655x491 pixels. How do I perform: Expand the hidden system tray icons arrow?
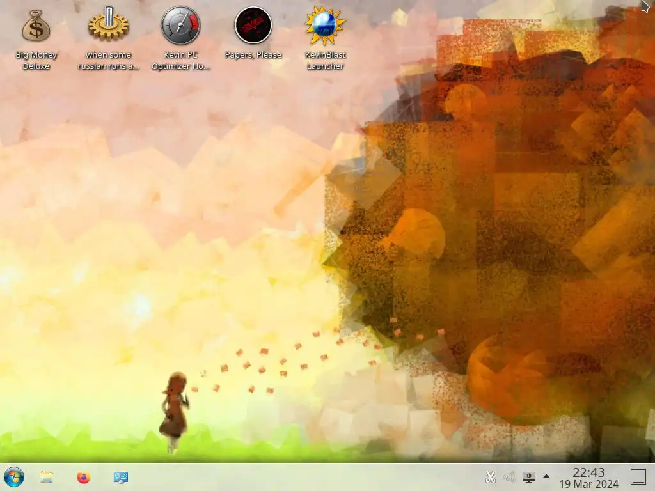(x=546, y=476)
